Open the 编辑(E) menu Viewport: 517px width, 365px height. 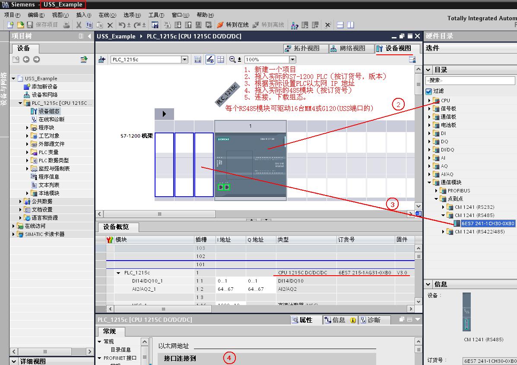click(x=36, y=15)
